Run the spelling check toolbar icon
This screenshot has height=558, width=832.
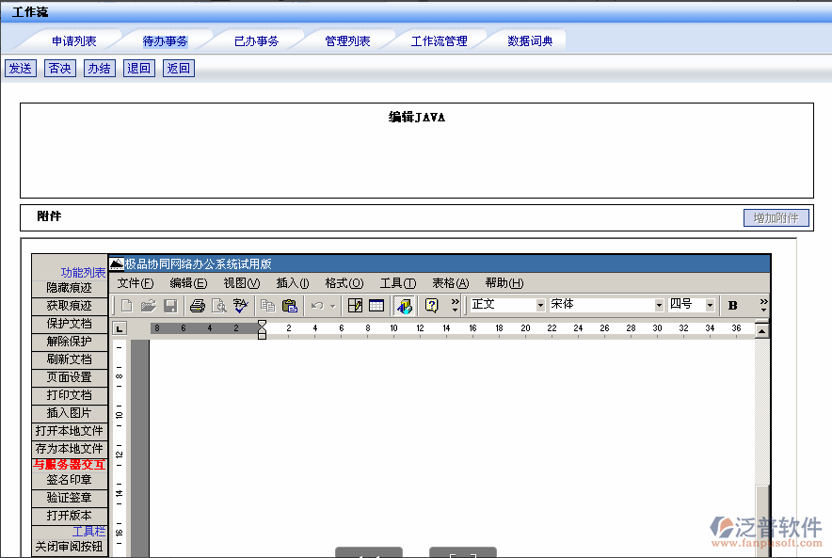[x=241, y=305]
